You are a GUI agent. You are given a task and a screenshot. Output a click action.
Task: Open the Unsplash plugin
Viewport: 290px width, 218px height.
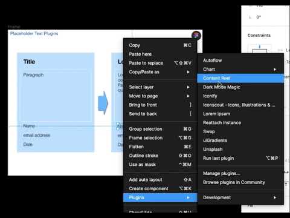click(x=240, y=149)
